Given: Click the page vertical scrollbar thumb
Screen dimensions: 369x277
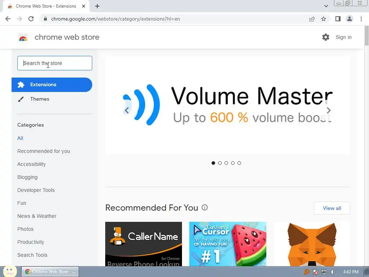Looking at the screenshot, I should point(366,36).
